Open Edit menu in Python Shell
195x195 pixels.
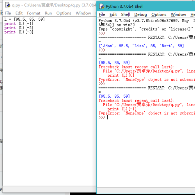[x=113, y=14]
